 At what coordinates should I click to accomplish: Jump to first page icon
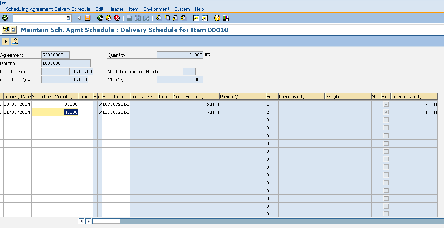pos(159,18)
